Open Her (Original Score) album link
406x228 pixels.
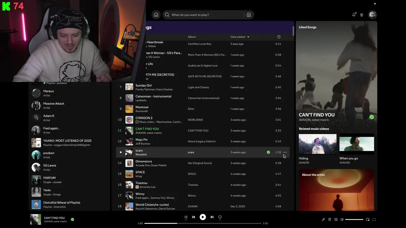coord(200,163)
